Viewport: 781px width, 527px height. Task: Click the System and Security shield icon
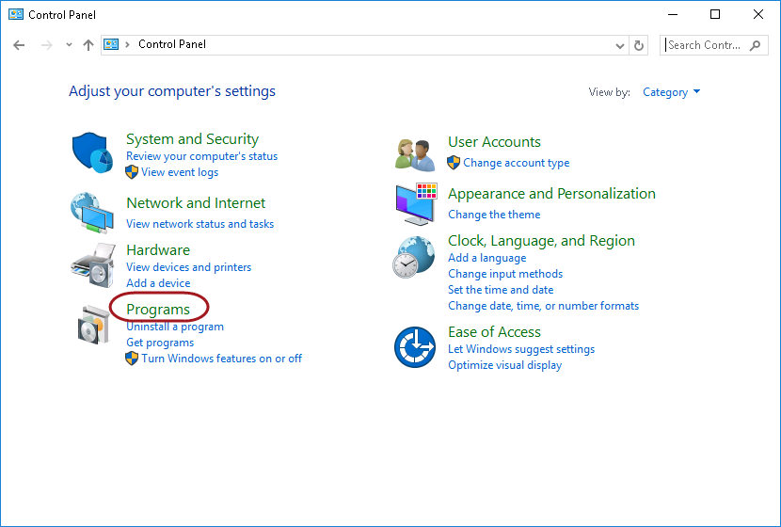92,152
